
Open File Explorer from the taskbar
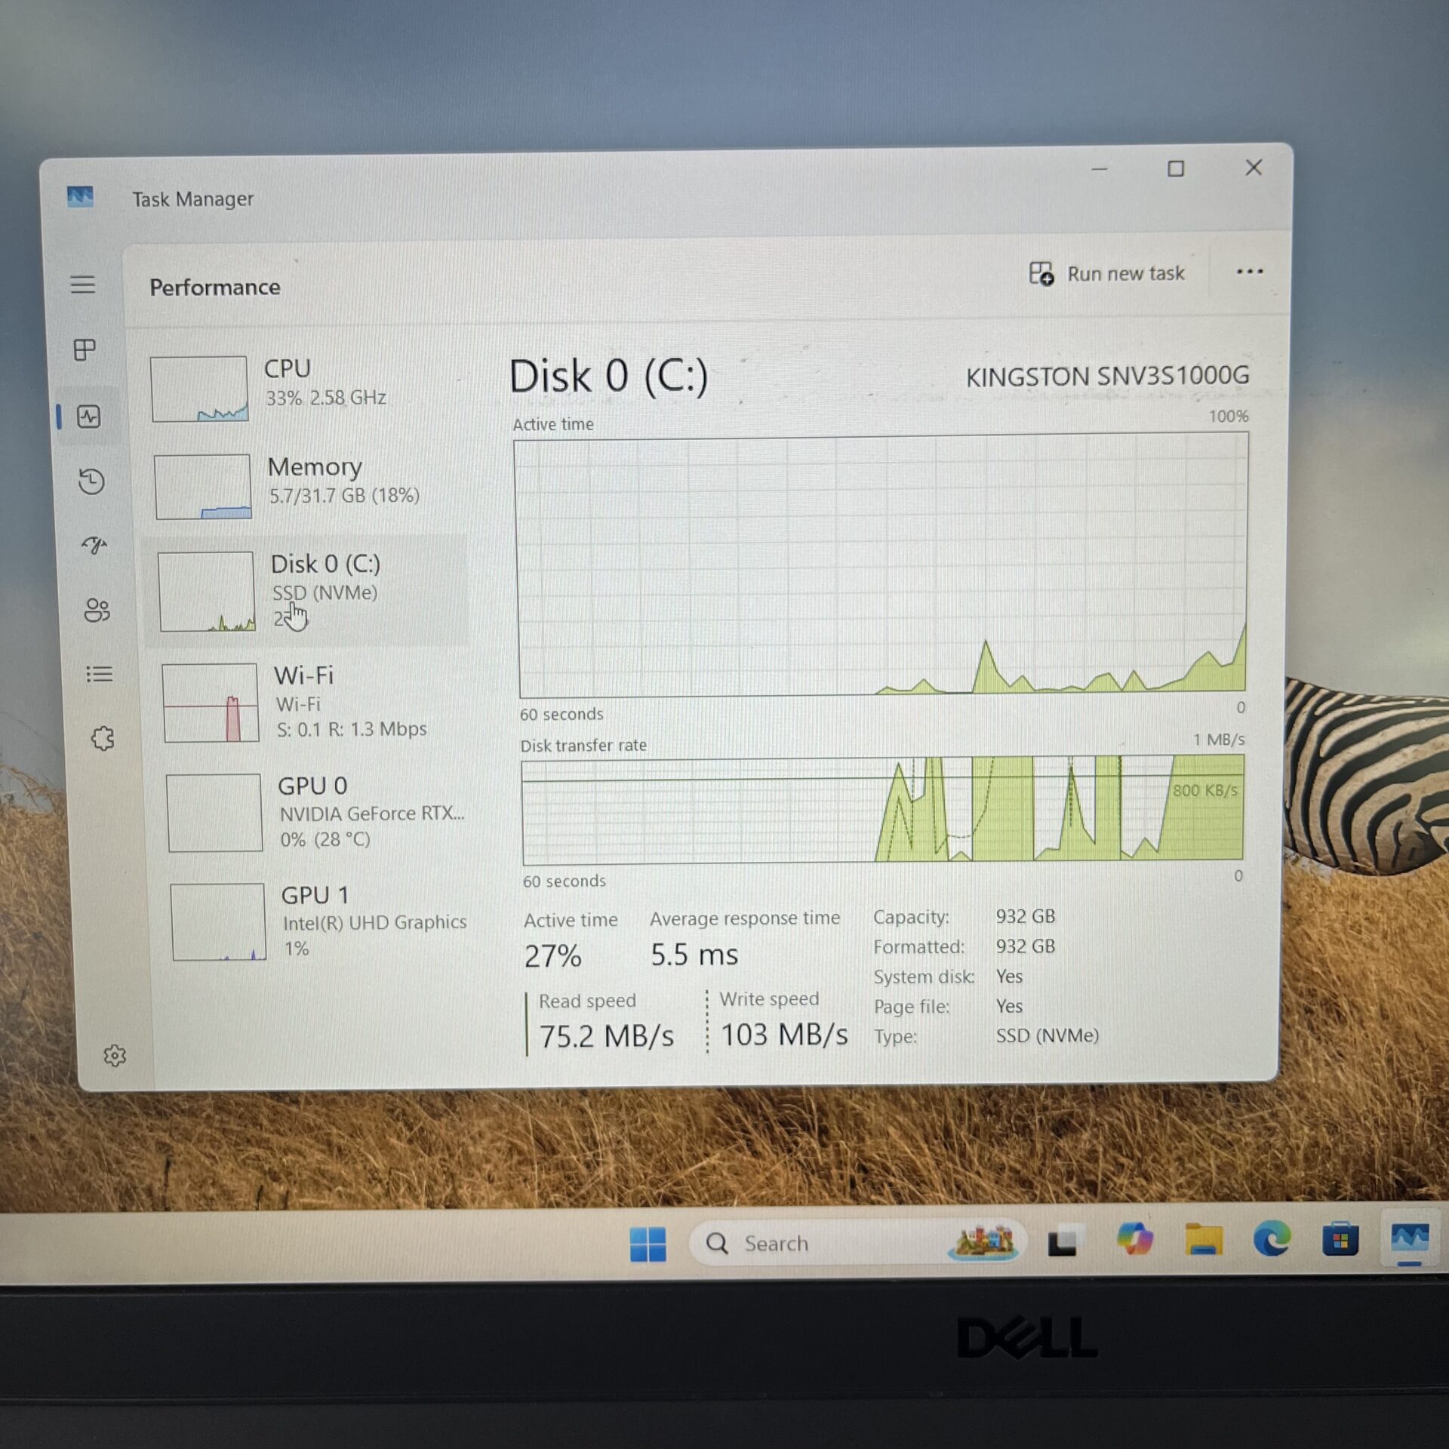click(1203, 1239)
